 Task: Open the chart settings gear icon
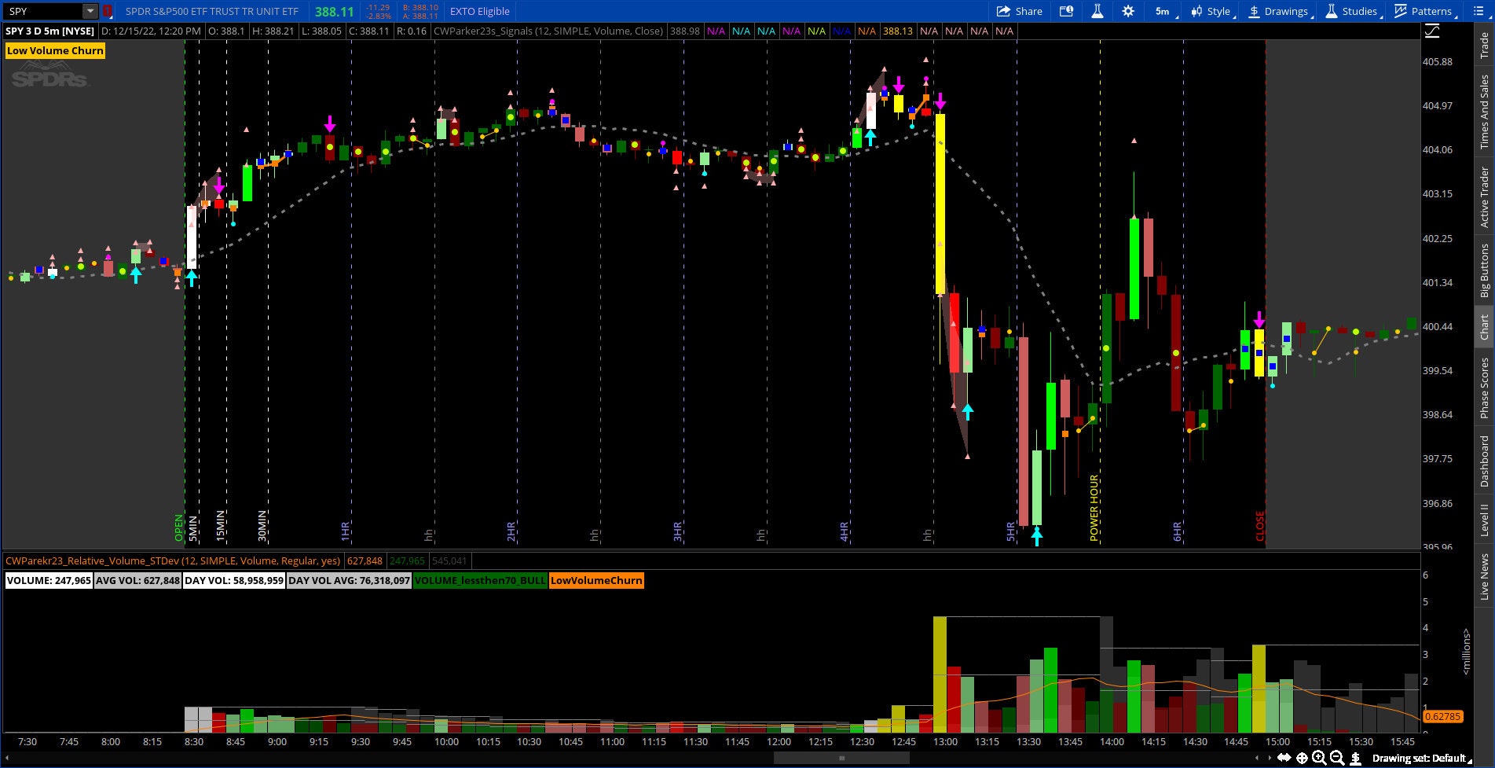click(1128, 11)
